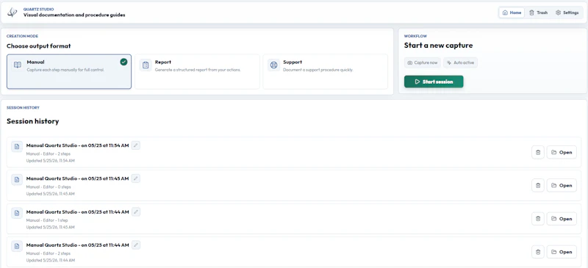Delete the 11:45 AM session with 0 steps
Image resolution: width=588 pixels, height=268 pixels.
[538, 185]
